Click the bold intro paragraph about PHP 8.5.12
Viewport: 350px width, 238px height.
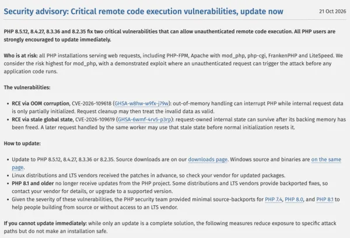click(x=169, y=36)
